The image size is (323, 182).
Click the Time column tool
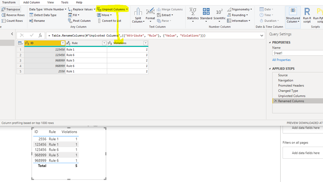tap(266, 15)
